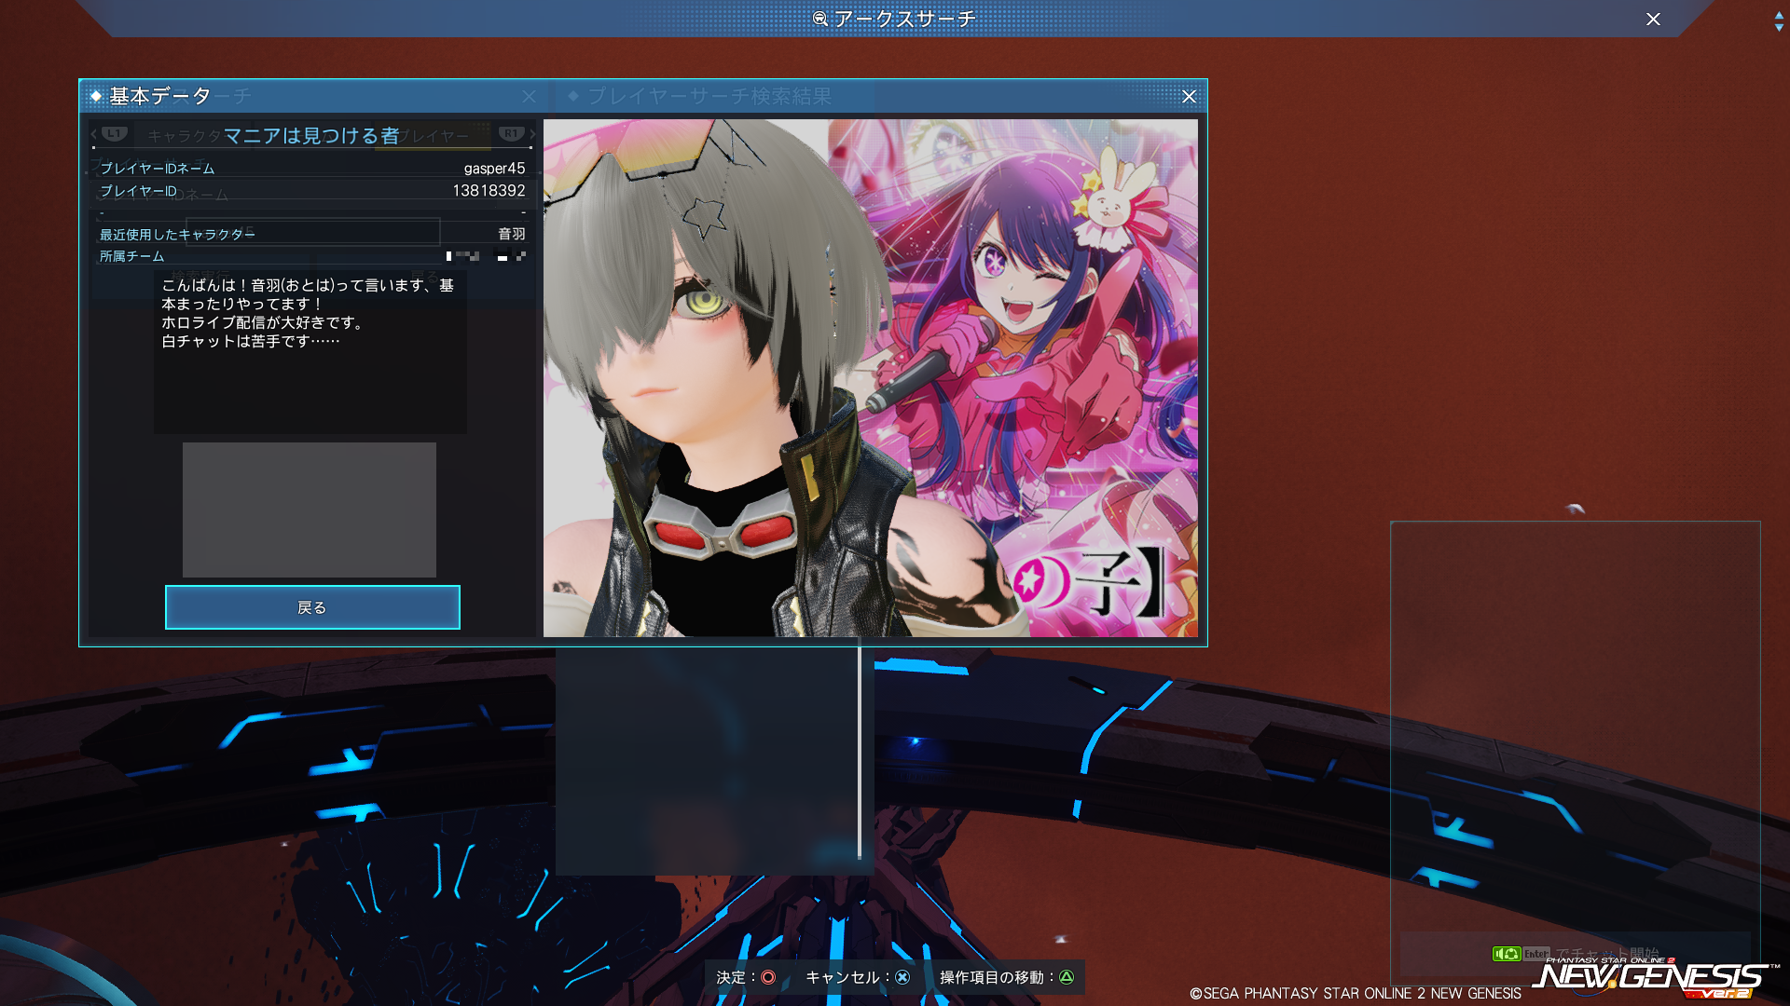1790x1006 pixels.
Task: Click the green chat channel speaker icon
Action: (x=1506, y=954)
